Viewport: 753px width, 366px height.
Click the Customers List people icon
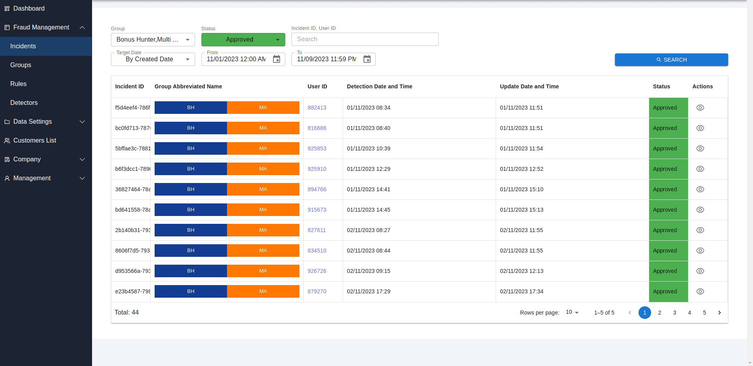point(7,141)
